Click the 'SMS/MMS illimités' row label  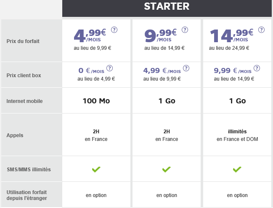pyautogui.click(x=29, y=169)
